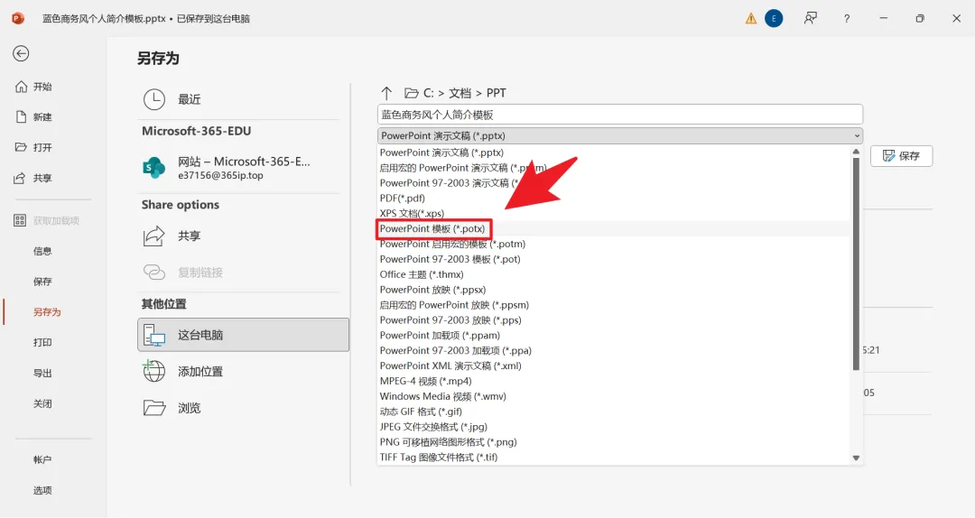
Task: Choose Windows Media 视频 (*.wmv)
Action: click(x=614, y=396)
